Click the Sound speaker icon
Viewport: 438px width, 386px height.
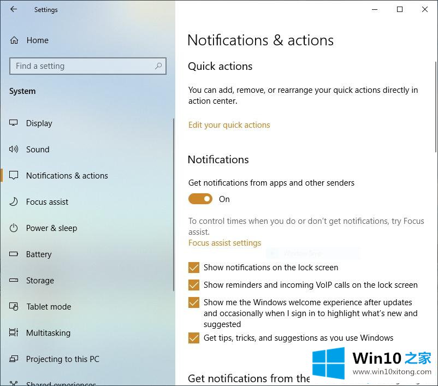[x=14, y=149]
